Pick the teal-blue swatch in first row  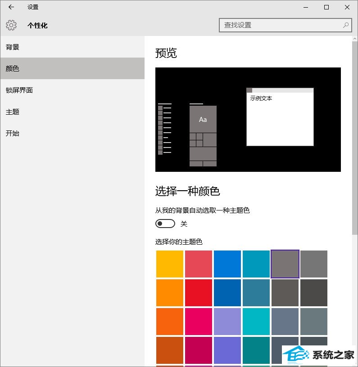point(256,264)
